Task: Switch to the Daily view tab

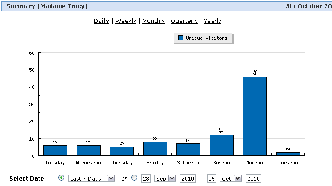Action: tap(101, 21)
